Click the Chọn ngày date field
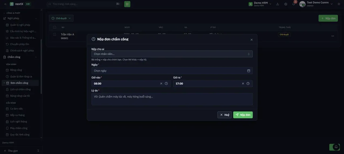The height and width of the screenshot is (154, 344). click(172, 71)
